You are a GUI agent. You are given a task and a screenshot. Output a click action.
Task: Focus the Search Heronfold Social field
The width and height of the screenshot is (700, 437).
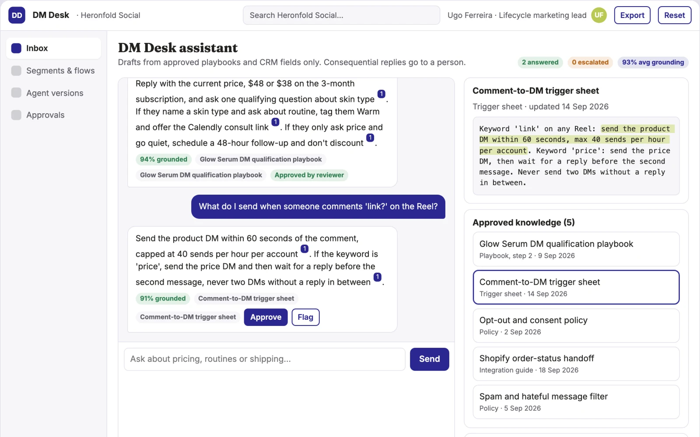tap(341, 15)
